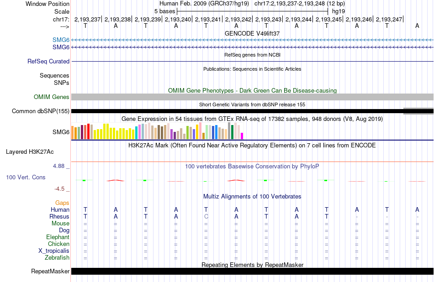Click the Human species label
This screenshot has height=282, width=434.
[x=60, y=209]
